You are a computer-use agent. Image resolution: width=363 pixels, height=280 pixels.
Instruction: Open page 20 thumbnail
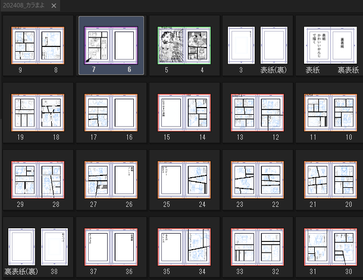[344, 180]
